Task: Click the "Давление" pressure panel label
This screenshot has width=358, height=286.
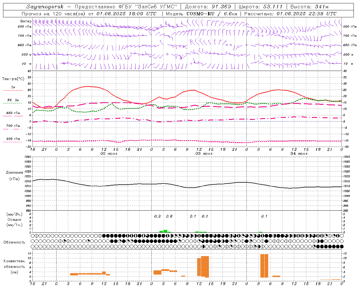Action: pos(15,173)
